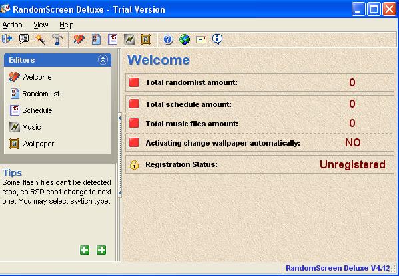The height and width of the screenshot is (276, 399).
Task: Launch the magic wand wizard icon
Action: tap(41, 39)
